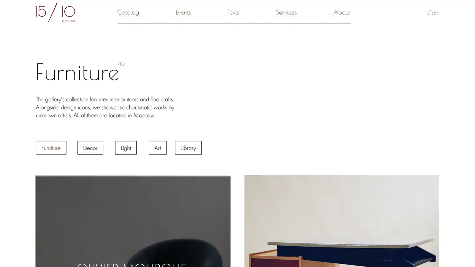Click the large Furniture page heading
475x267 pixels.
tap(77, 72)
